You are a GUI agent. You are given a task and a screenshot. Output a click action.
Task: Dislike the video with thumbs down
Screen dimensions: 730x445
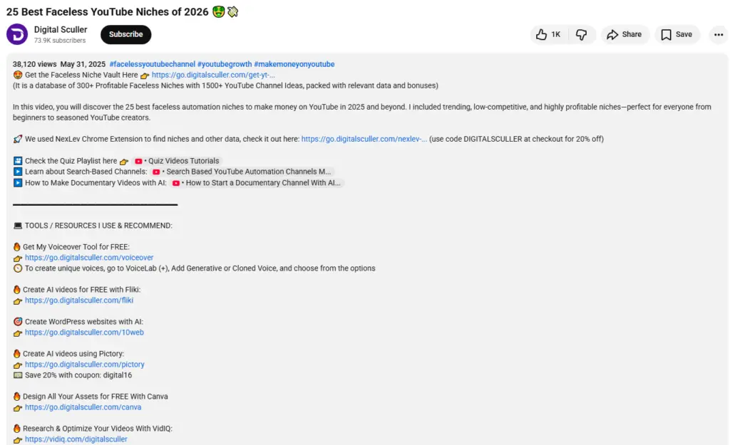[582, 34]
